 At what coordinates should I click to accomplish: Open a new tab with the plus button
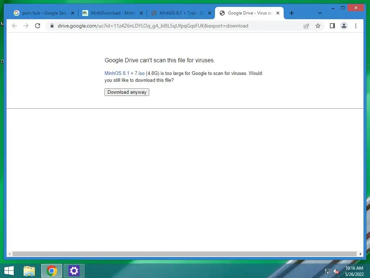(x=292, y=13)
